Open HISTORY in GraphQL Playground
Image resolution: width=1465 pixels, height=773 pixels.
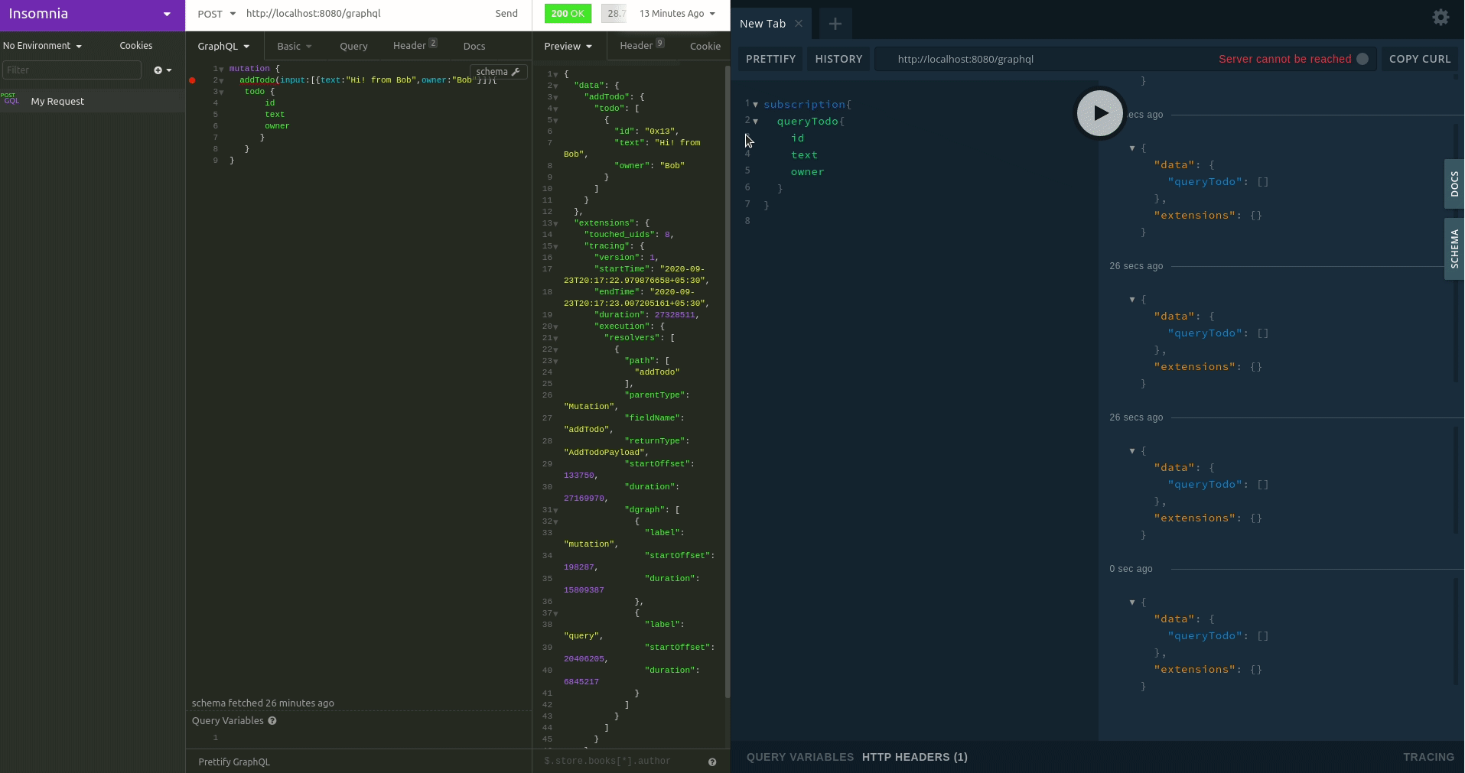pyautogui.click(x=838, y=59)
